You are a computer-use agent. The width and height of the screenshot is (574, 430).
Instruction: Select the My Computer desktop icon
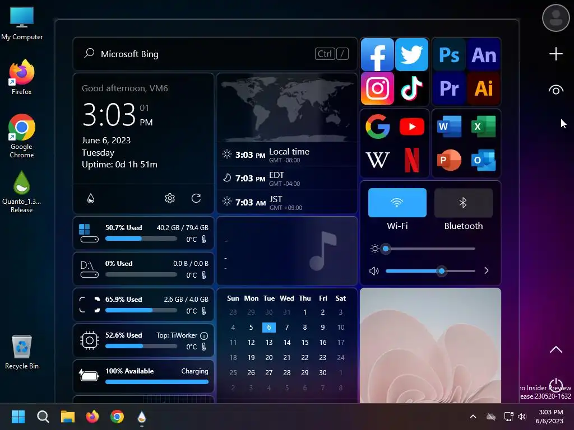click(22, 24)
